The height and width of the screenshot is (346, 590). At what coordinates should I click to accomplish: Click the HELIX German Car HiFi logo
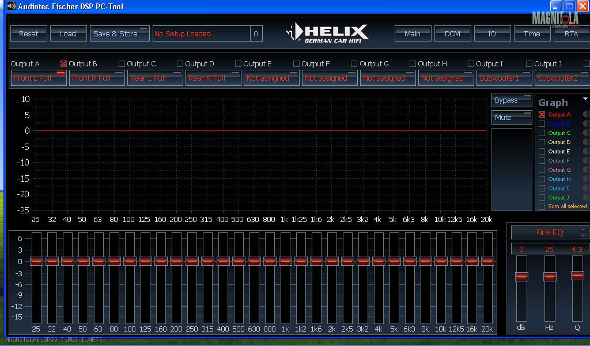coord(327,33)
